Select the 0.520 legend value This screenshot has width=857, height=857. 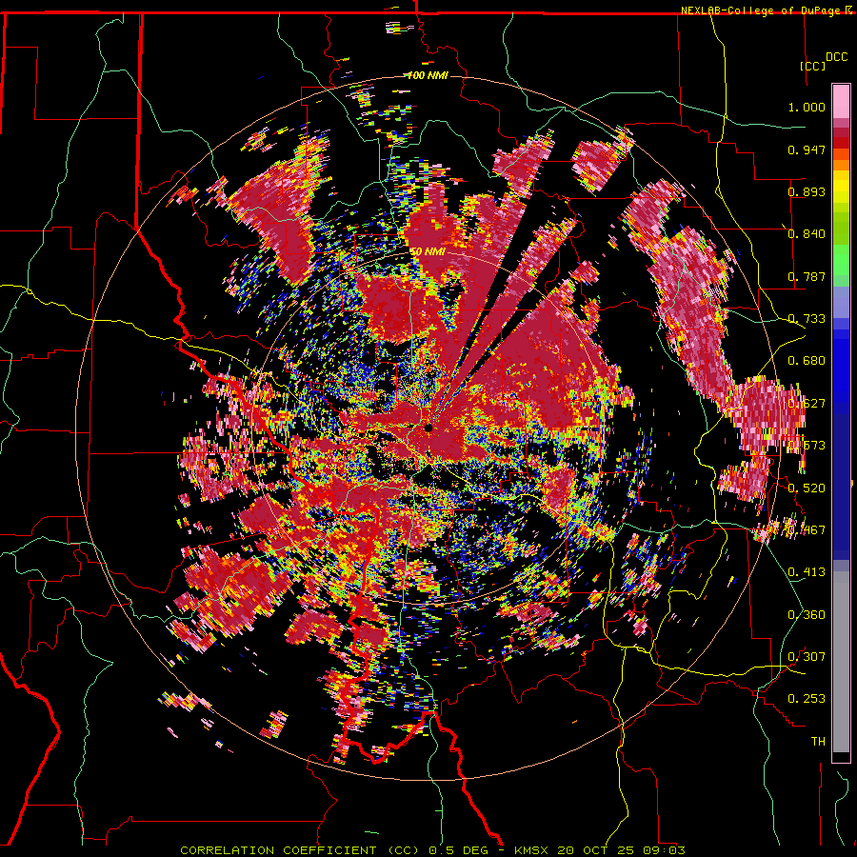[807, 488]
